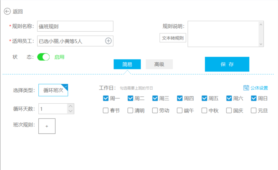The image size is (278, 170).
Task: Check the 清明 holiday checkbox
Action: tap(130, 111)
